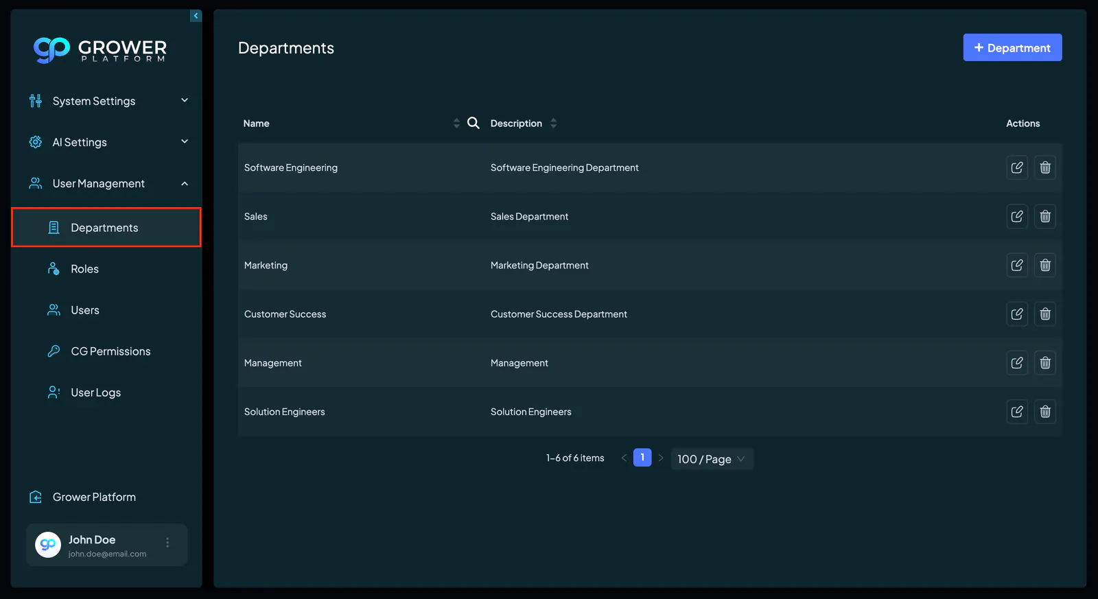Go to the previous page arrow
The image size is (1098, 599).
click(x=624, y=458)
